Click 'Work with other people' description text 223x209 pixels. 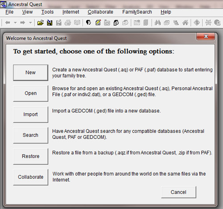(x=129, y=177)
